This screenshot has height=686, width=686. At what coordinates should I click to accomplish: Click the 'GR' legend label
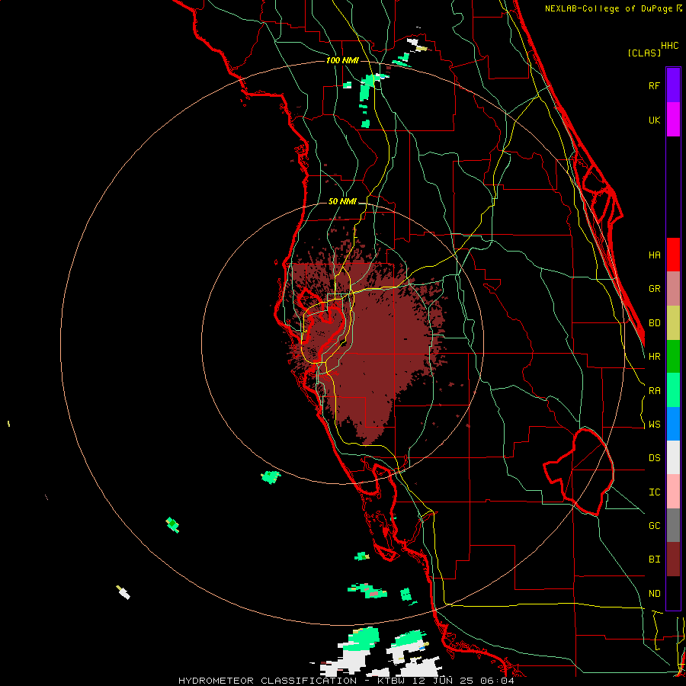pyautogui.click(x=654, y=289)
